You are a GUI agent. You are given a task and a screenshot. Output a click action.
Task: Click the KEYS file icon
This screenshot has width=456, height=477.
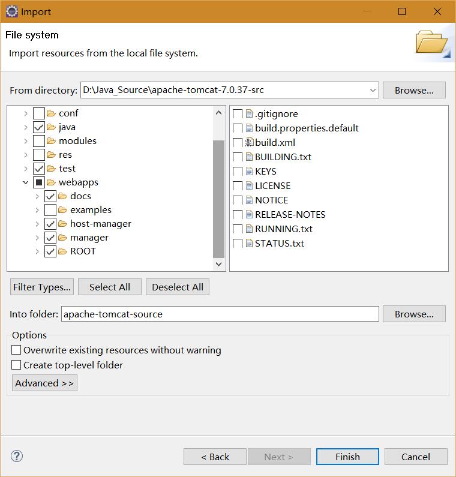click(249, 171)
